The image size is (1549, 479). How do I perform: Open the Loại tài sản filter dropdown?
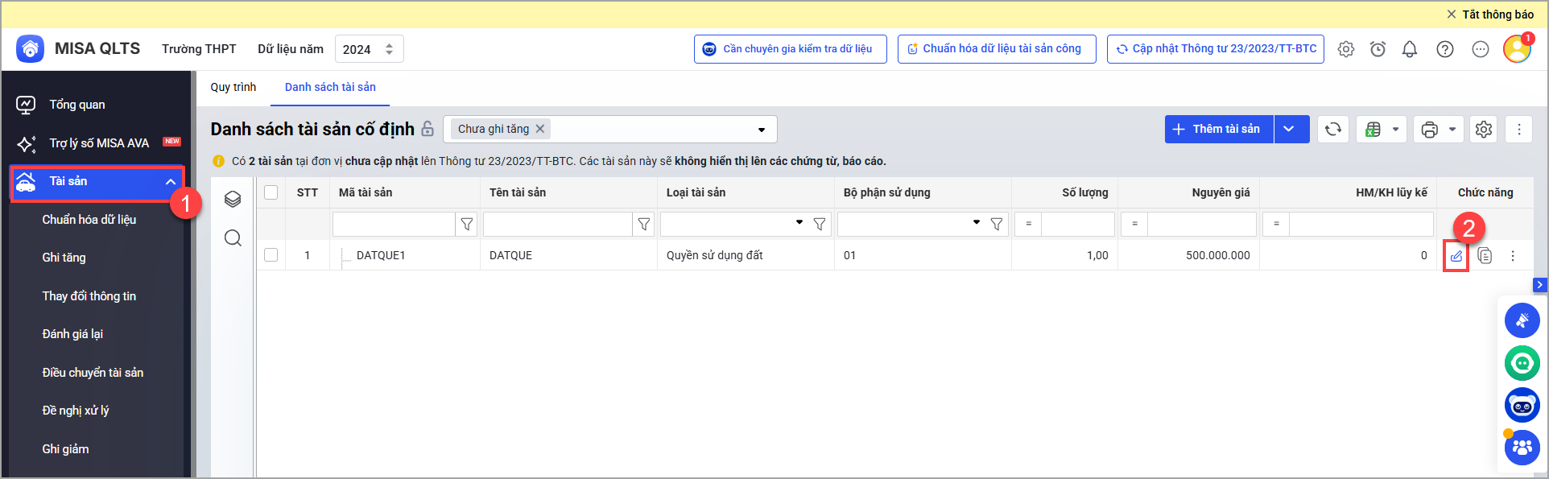(x=799, y=223)
